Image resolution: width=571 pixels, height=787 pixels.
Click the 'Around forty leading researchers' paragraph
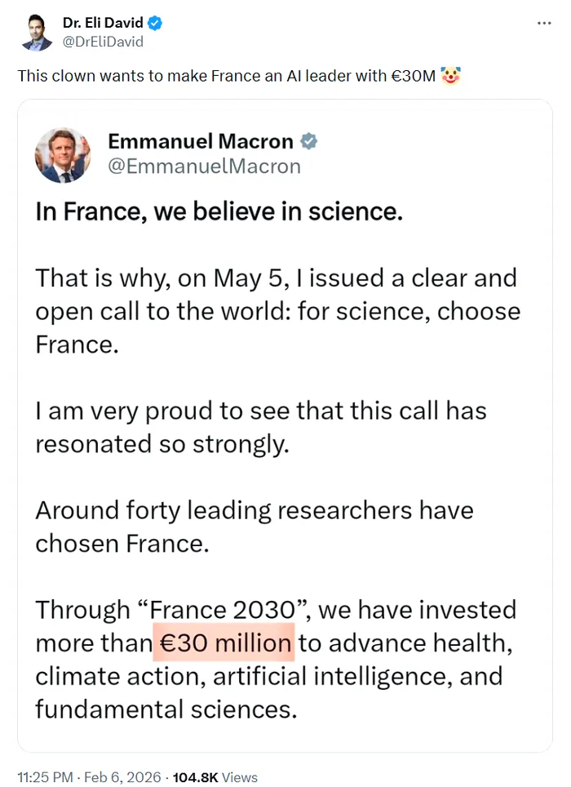254,527
